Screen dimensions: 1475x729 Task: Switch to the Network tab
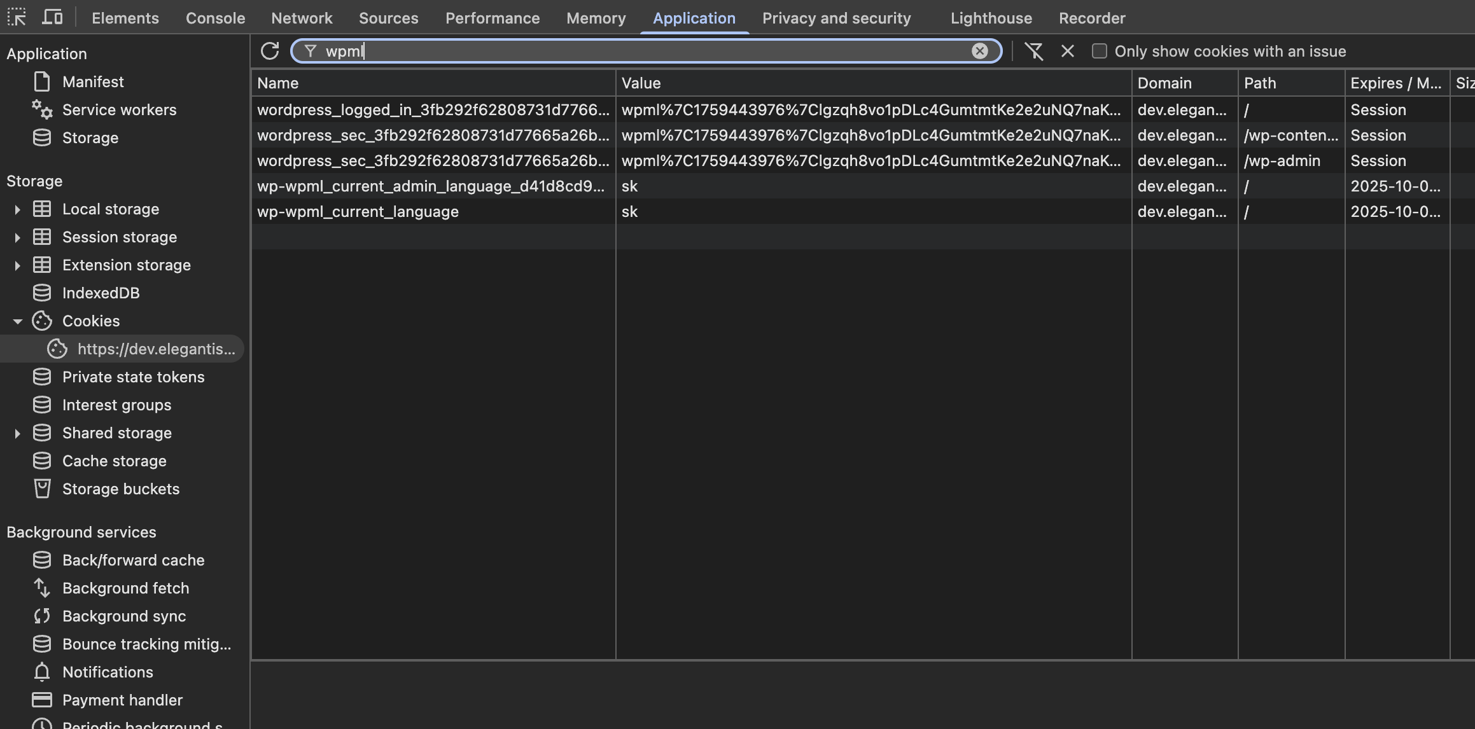point(302,18)
